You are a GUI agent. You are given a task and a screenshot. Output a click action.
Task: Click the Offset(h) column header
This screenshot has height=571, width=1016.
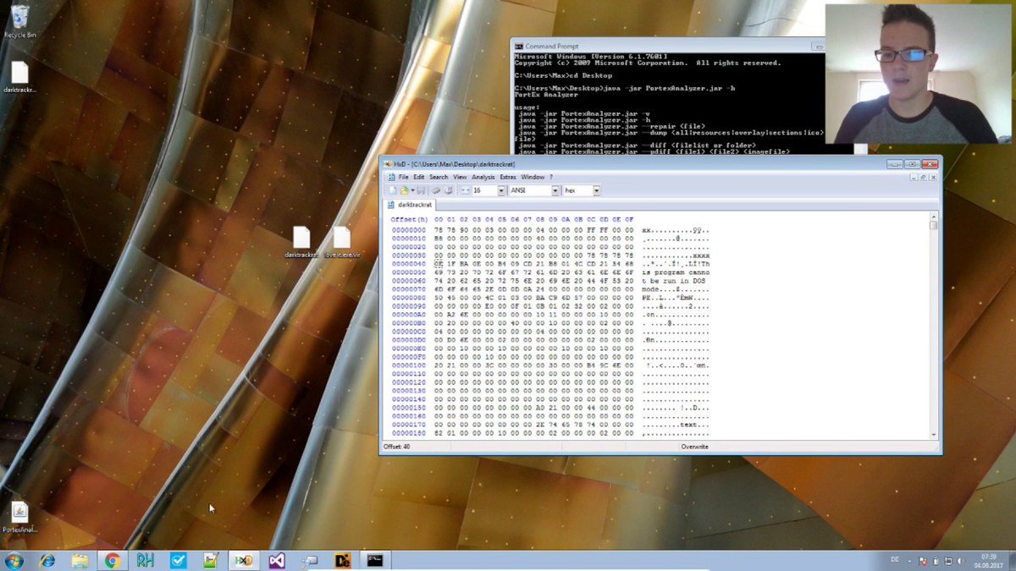pos(409,219)
